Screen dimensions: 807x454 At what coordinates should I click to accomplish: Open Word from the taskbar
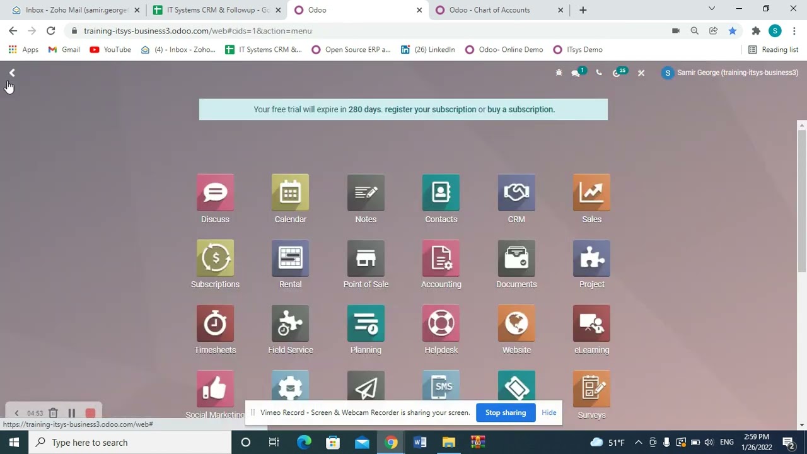[x=420, y=443]
